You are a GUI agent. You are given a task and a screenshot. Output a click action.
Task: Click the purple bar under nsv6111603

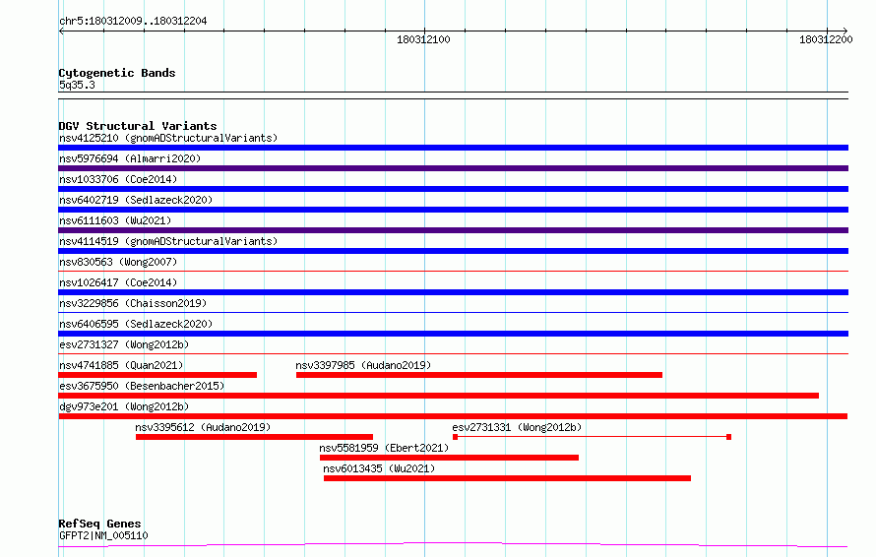coord(453,230)
